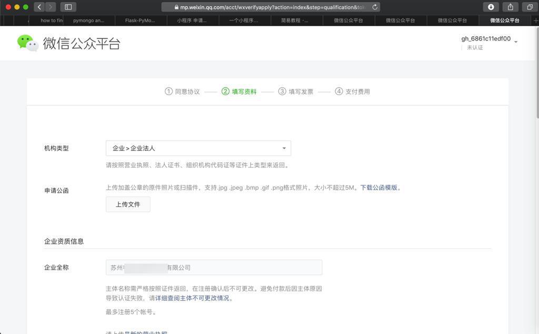539x334 pixels.
Task: Click the 上传文件 button
Action: 128,204
